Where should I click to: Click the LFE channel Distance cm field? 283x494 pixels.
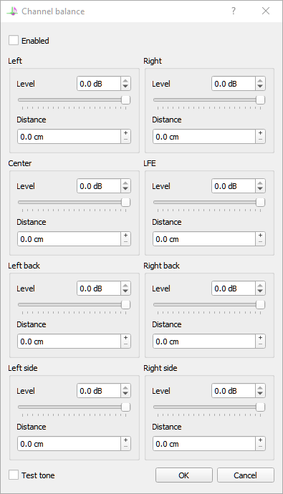204,239
